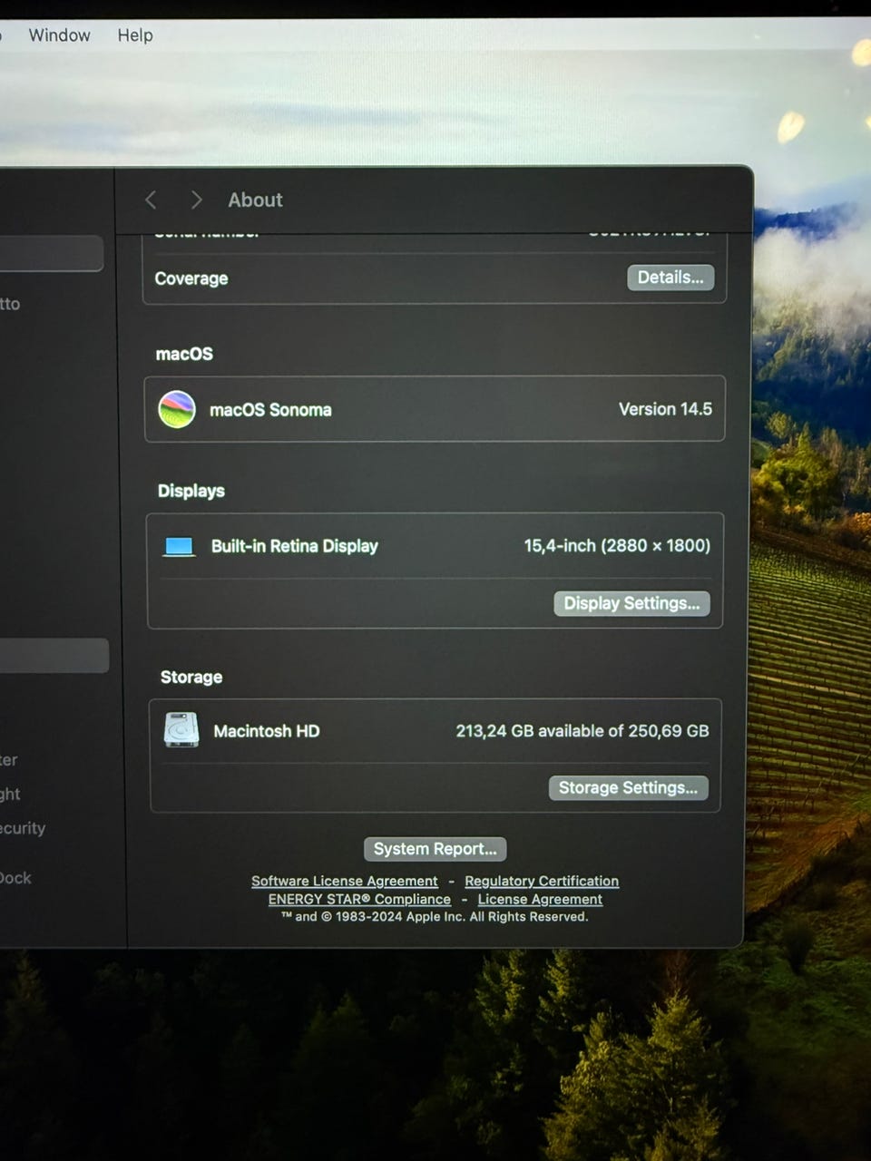Open the License Agreement link
This screenshot has height=1161, width=871.
pyautogui.click(x=540, y=899)
